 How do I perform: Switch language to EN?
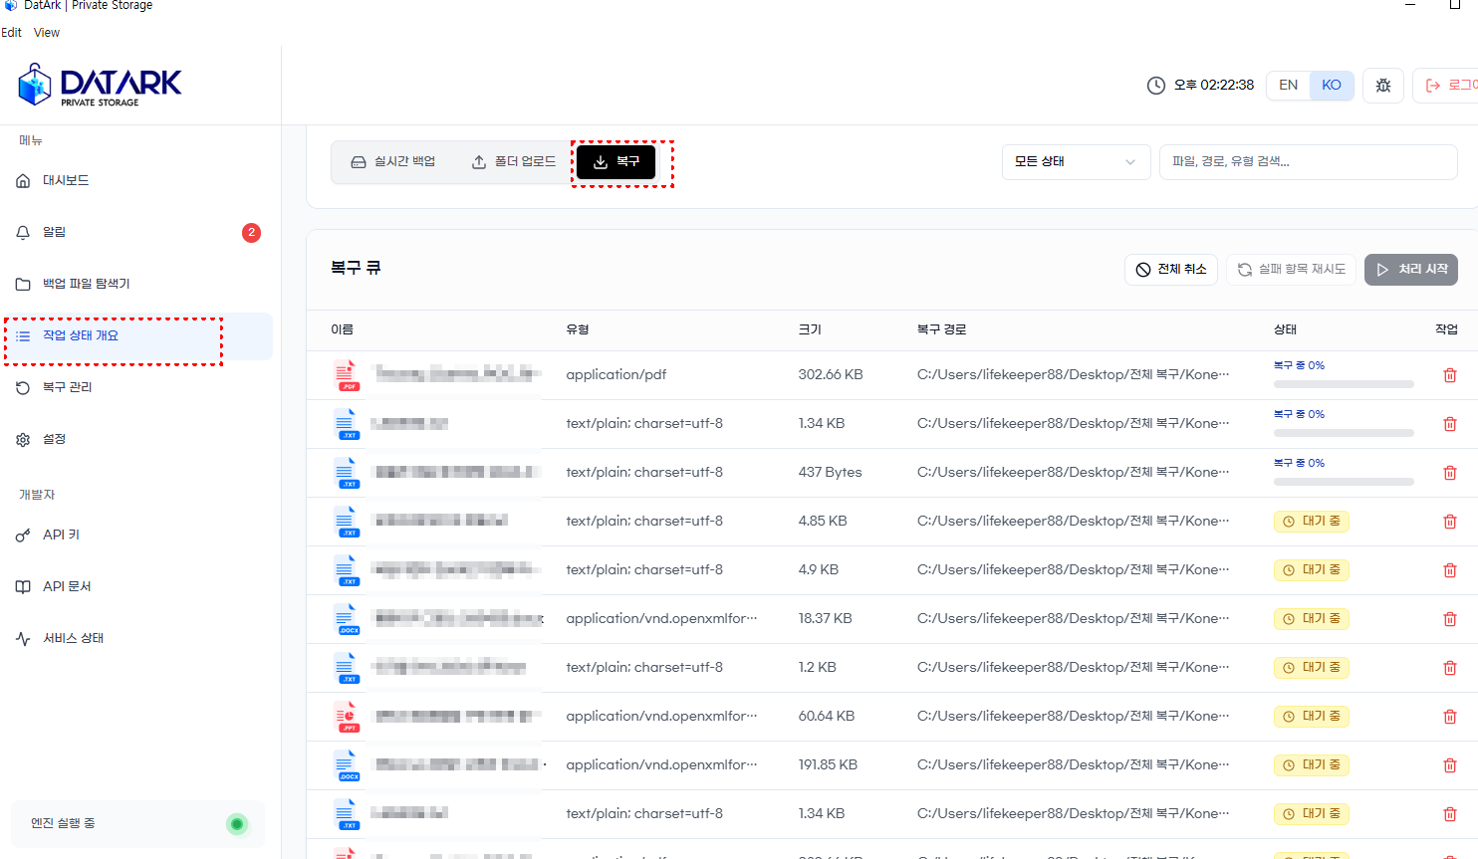[x=1288, y=86]
